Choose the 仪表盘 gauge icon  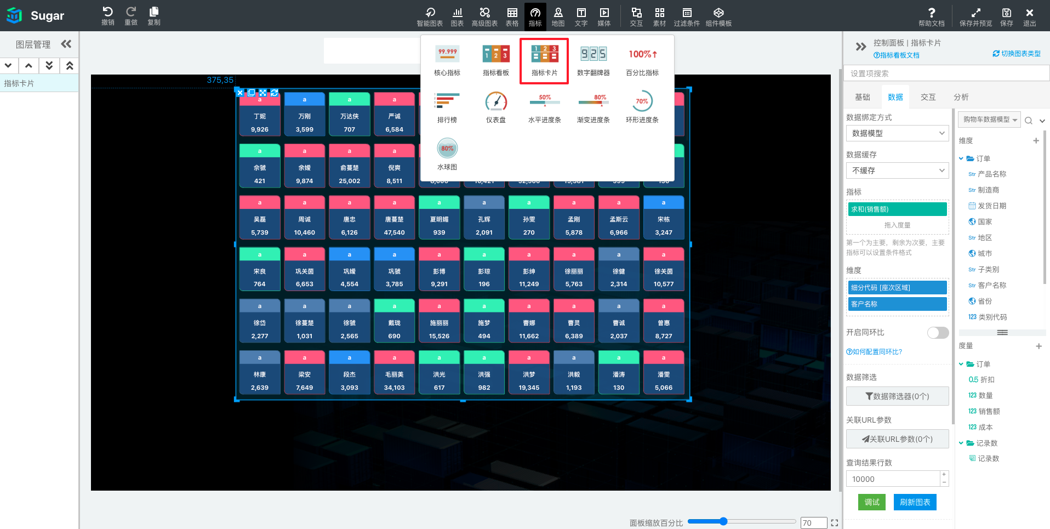[495, 107]
